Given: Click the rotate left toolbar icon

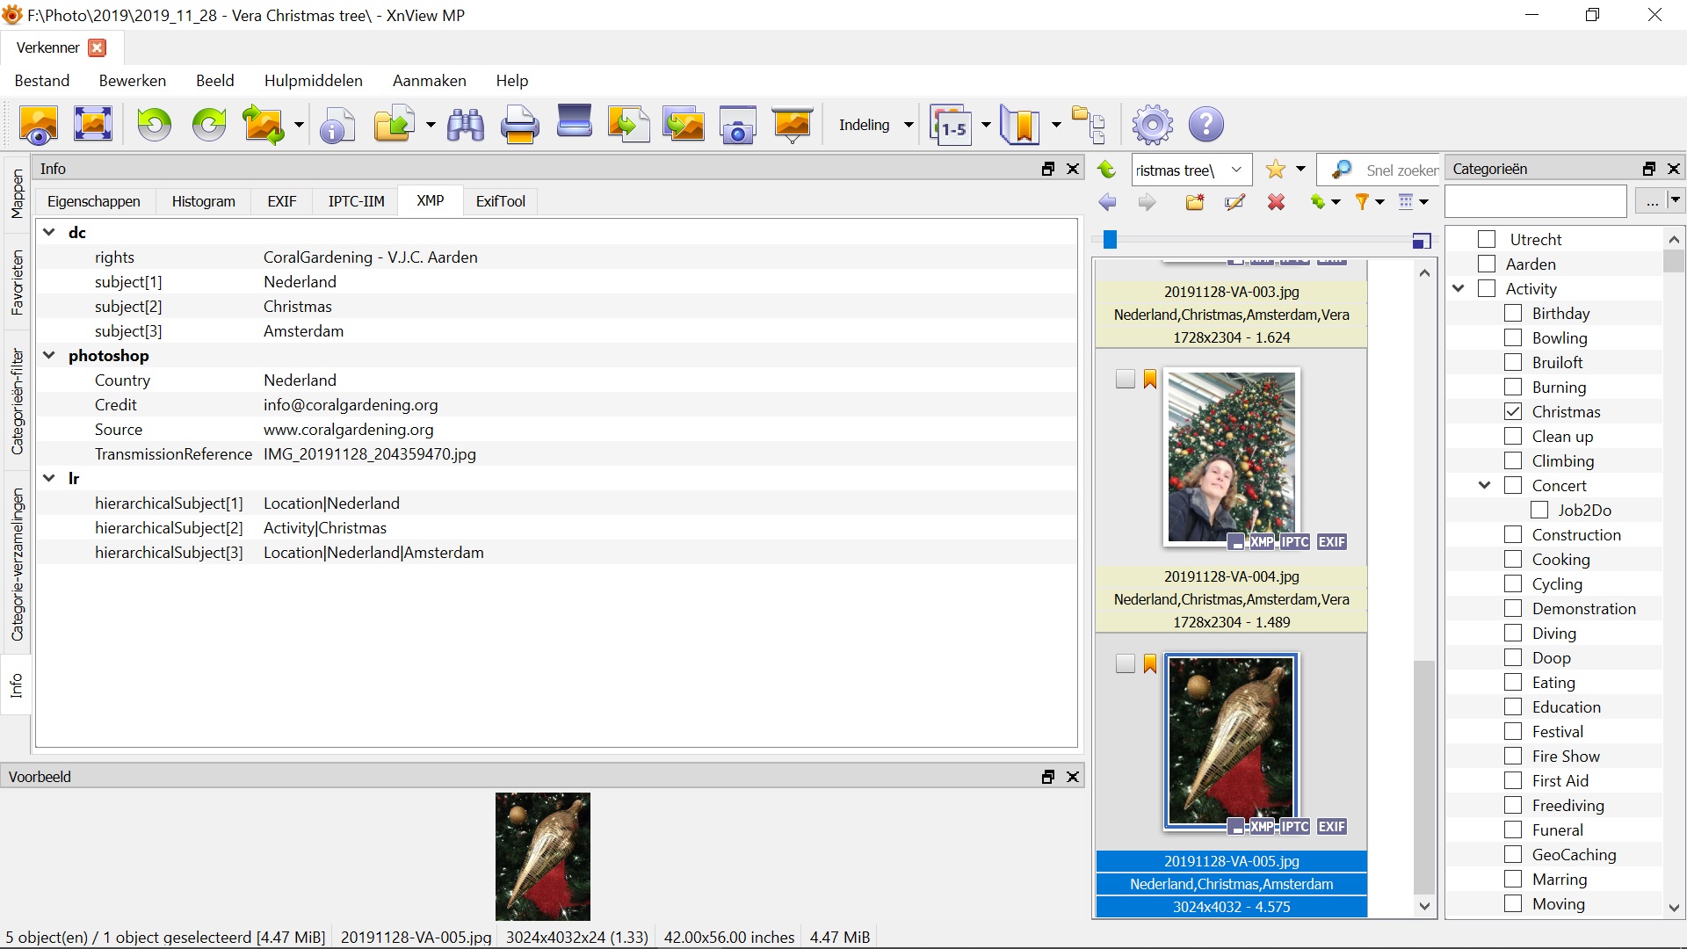Looking at the screenshot, I should click(x=154, y=125).
